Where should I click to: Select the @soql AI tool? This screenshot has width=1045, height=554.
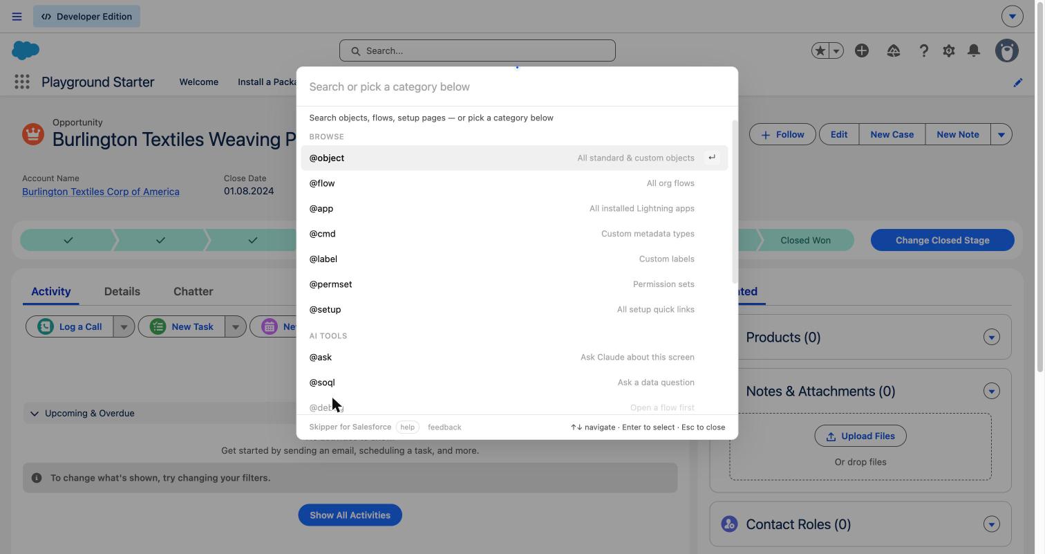tap(514, 382)
